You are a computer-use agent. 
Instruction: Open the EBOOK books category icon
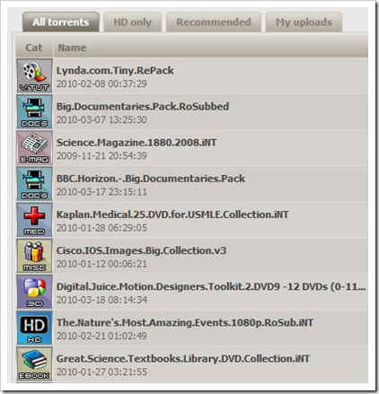click(34, 363)
